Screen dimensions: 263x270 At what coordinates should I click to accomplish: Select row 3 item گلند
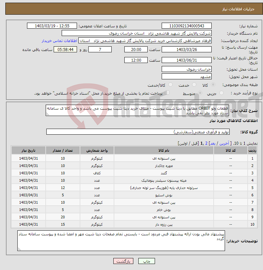coord(164,173)
